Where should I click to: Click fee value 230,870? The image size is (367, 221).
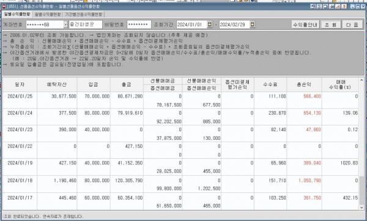(x=277, y=113)
